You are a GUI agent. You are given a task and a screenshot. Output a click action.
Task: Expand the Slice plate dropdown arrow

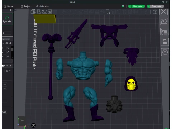click(130, 6)
